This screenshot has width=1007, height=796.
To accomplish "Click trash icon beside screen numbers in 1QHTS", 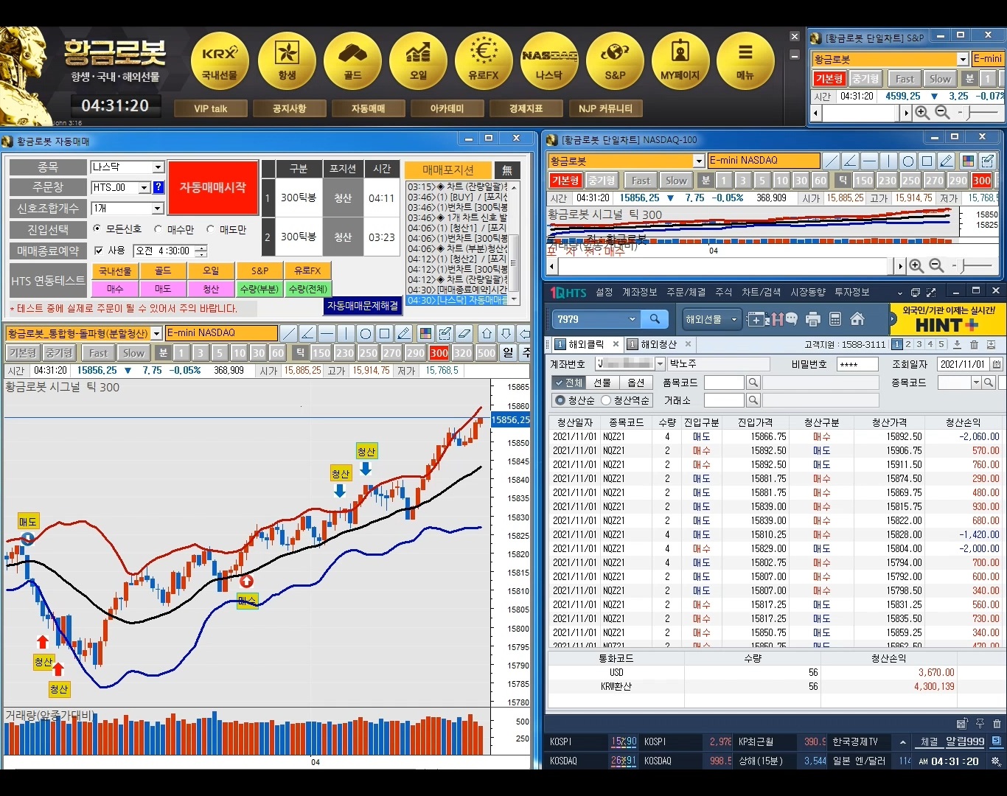I will click(974, 344).
